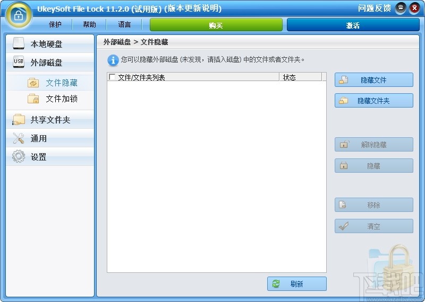Select the 本地硬盘 sidebar section
The width and height of the screenshot is (425, 302).
[x=50, y=43]
